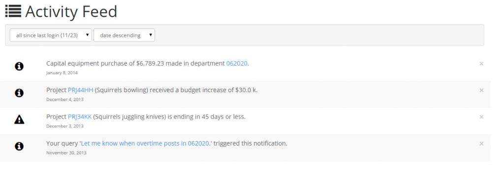Click the Activity Feed heading
The image size is (504, 177).
[71, 12]
